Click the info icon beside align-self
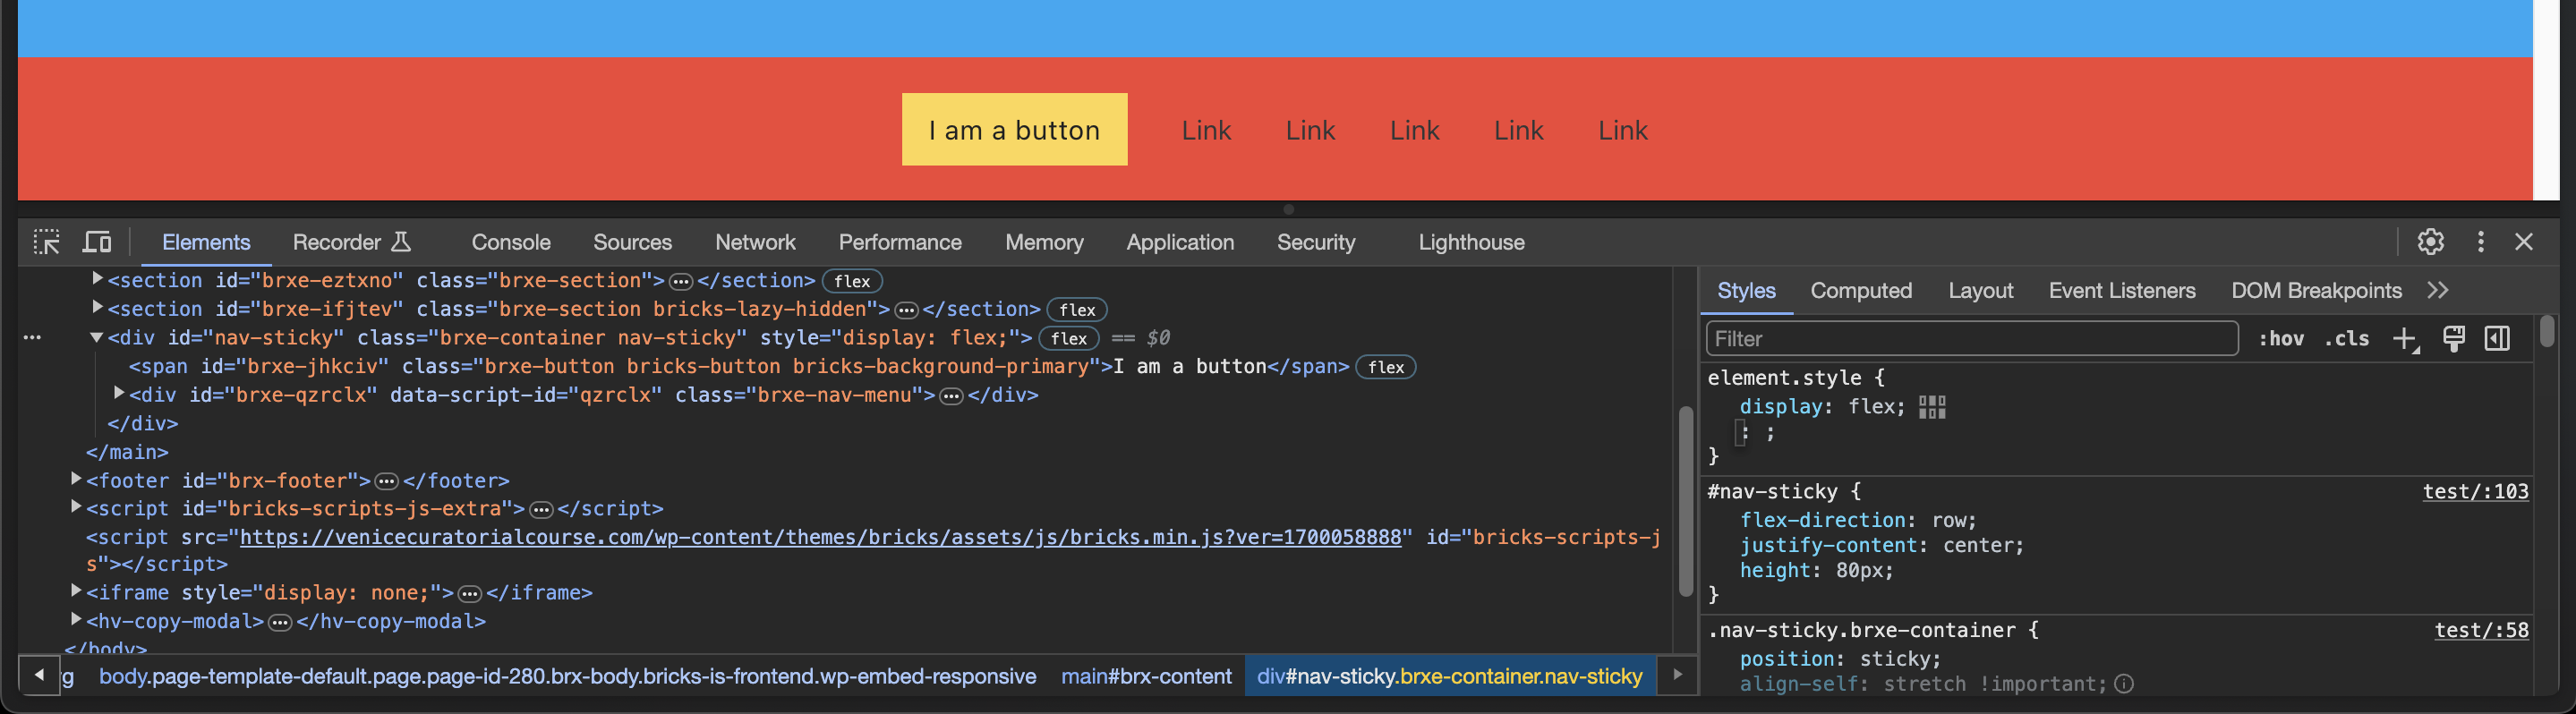 point(2124,684)
